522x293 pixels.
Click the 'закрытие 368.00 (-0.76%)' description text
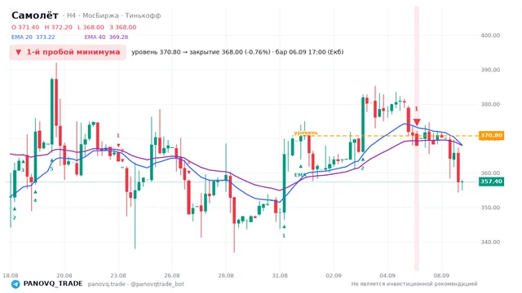pos(230,52)
